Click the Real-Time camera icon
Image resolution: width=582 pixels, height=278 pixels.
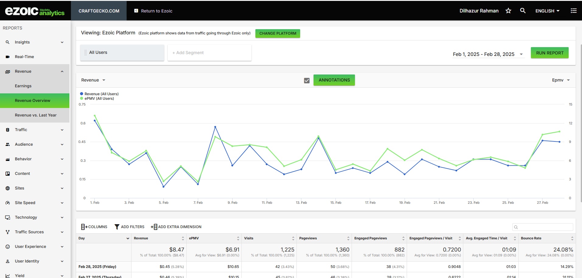tap(8, 57)
